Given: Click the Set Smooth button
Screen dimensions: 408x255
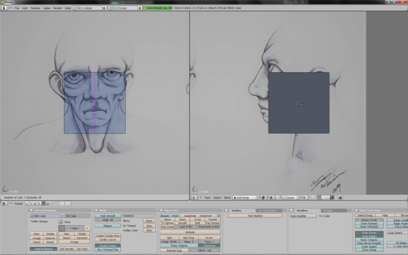Looking at the screenshot, I should [x=67, y=249].
